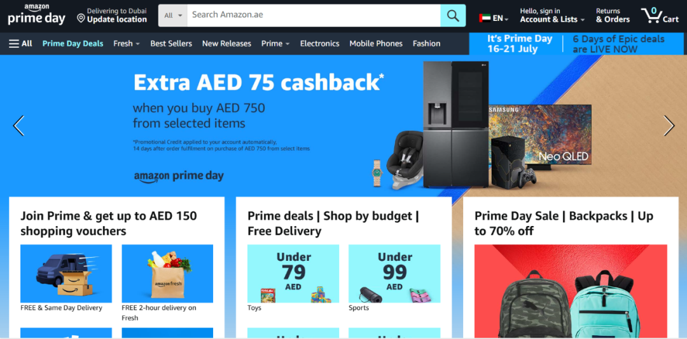Advance to next banner slide arrow
Viewport: 687px width, 339px height.
pos(669,126)
